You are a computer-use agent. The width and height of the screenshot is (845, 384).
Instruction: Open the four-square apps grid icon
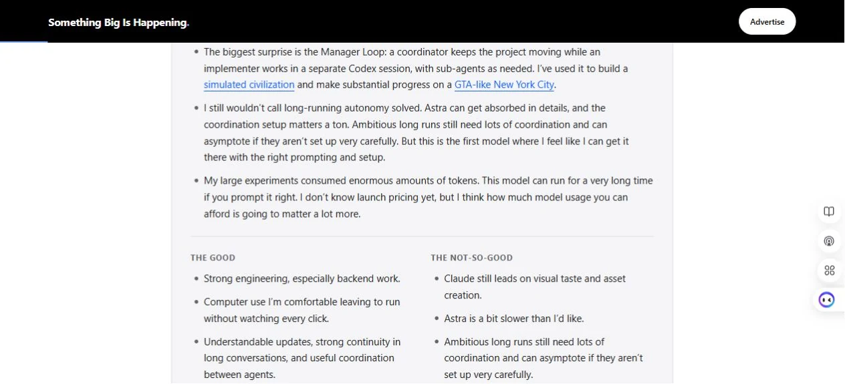pyautogui.click(x=829, y=270)
